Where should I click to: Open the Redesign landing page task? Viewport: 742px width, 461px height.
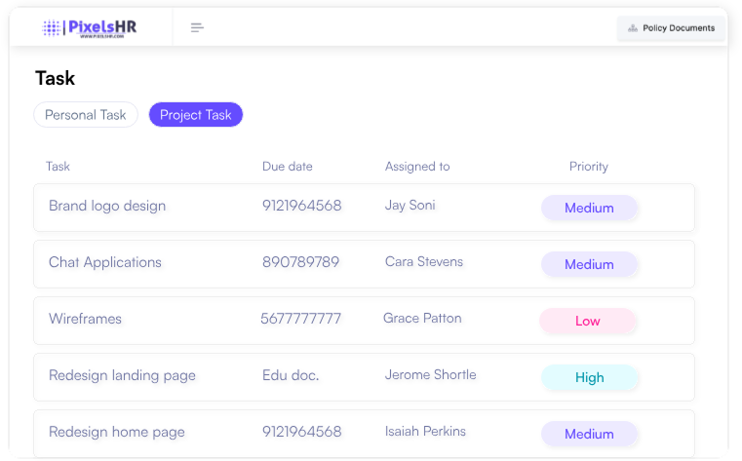(x=122, y=376)
